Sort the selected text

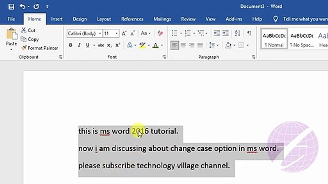coord(238,33)
